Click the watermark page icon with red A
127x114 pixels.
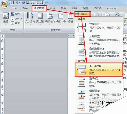(x=107, y=15)
